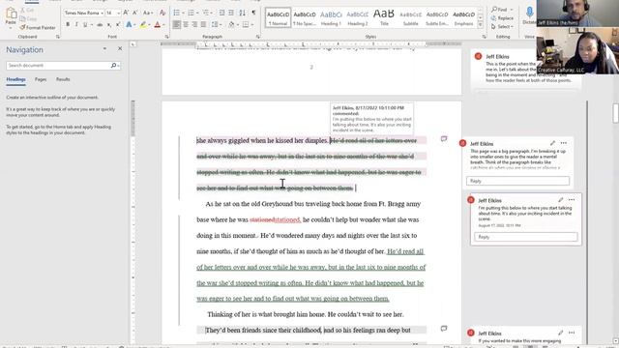Toggle Italic formatting
This screenshot has width=619, height=348.
[76, 25]
